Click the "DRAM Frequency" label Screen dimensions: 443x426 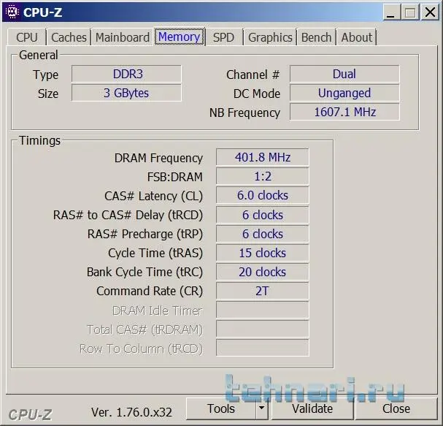tap(158, 158)
